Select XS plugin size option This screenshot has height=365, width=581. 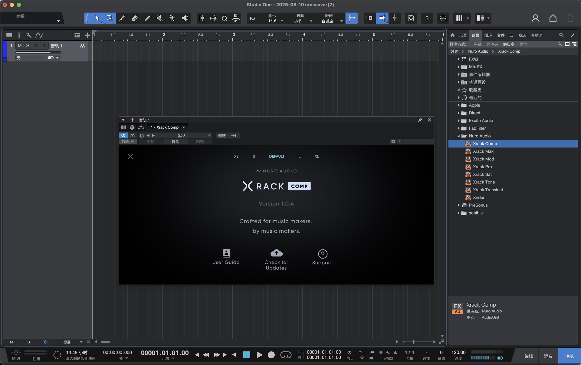[236, 156]
